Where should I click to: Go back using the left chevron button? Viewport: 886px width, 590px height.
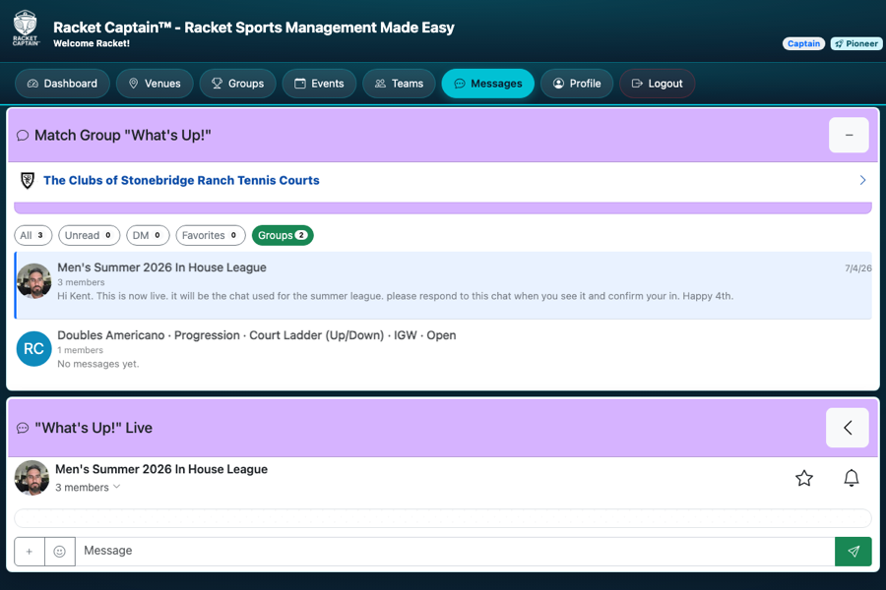pos(847,428)
